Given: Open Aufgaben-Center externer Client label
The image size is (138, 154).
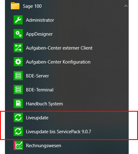Looking at the screenshot, I should [59, 48].
